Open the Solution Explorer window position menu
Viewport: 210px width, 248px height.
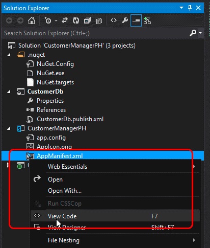[x=181, y=8]
